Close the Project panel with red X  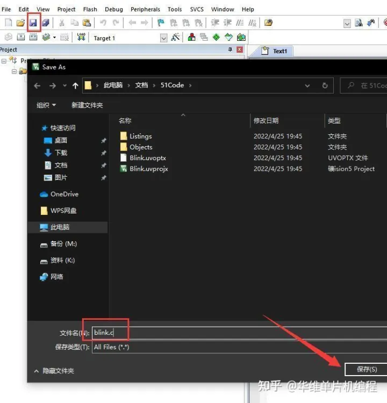tap(240, 49)
